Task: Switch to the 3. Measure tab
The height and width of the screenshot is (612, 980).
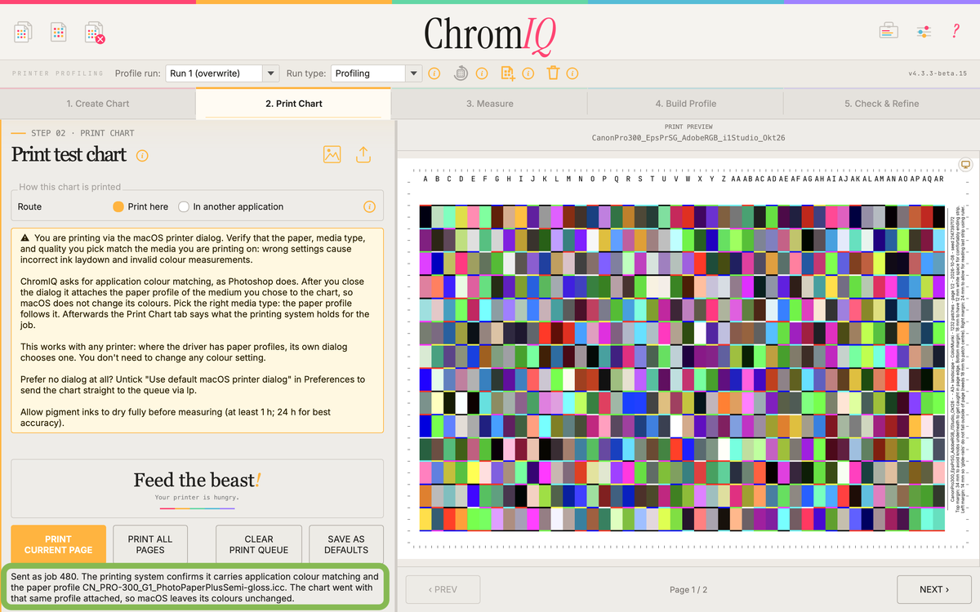Action: (490, 104)
